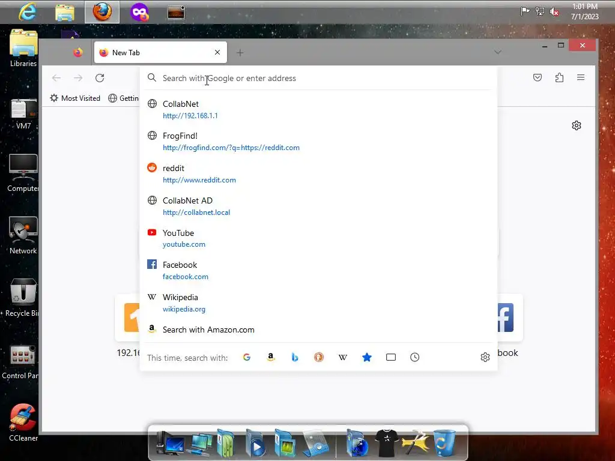Open the FrogFind! suggestion
This screenshot has width=615, height=461.
pos(318,142)
